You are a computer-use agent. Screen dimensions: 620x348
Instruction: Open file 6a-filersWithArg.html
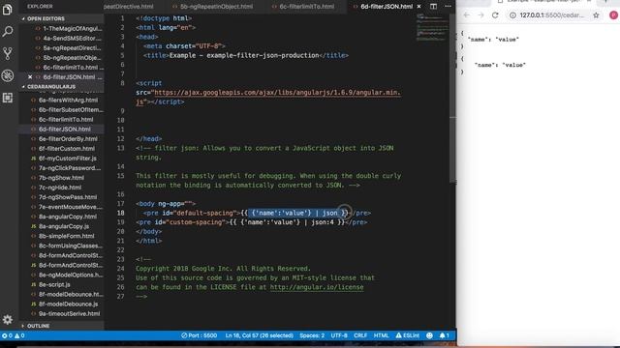[x=68, y=101]
